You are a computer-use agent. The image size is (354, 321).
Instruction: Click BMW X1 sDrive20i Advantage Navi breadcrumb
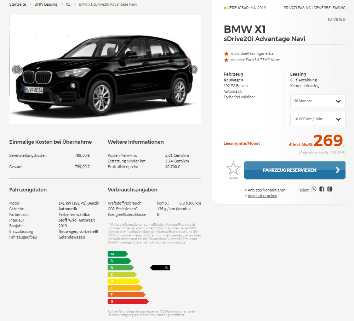(x=108, y=4)
